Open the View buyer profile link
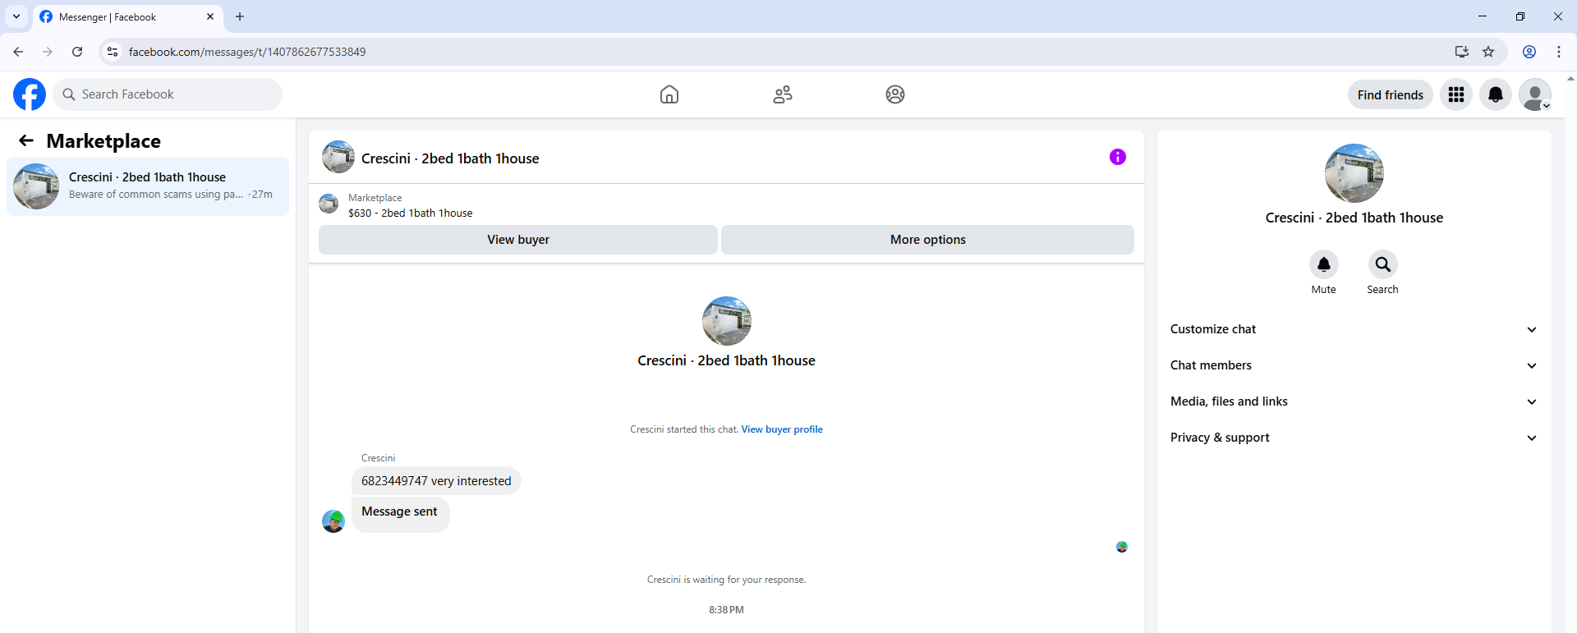 782,429
